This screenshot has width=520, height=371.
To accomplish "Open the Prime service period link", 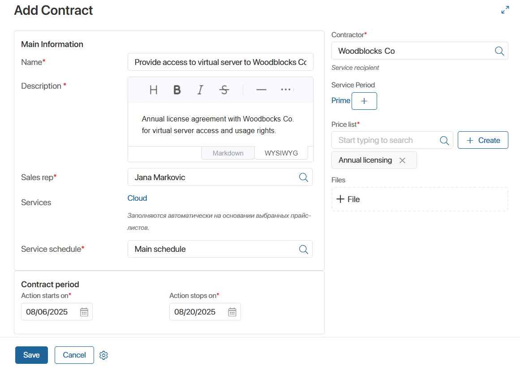I will [x=340, y=100].
